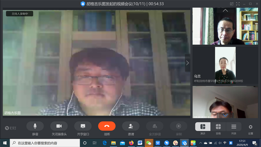Select 乌兰's video thumbnail
The image size is (261, 147).
(x=225, y=65)
